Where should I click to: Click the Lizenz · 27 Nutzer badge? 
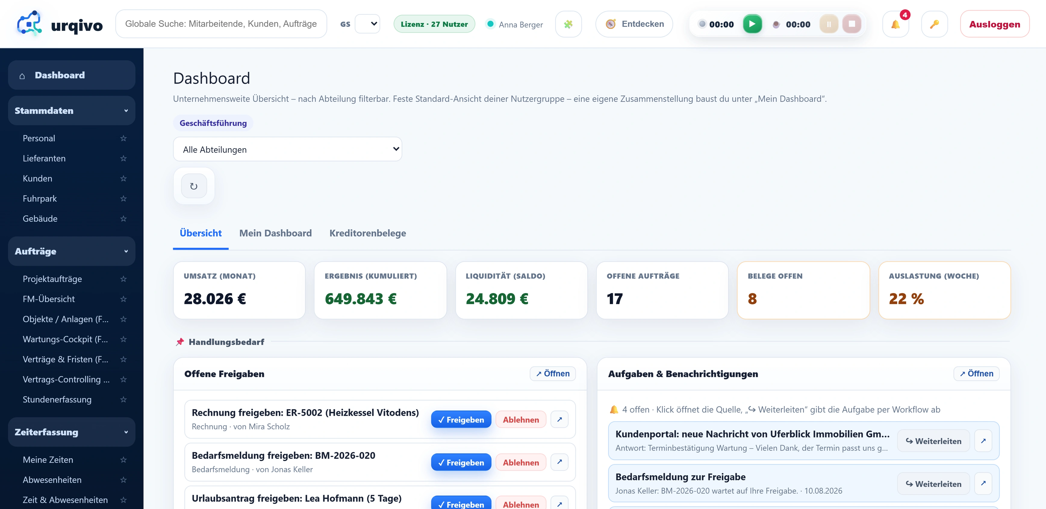[434, 24]
